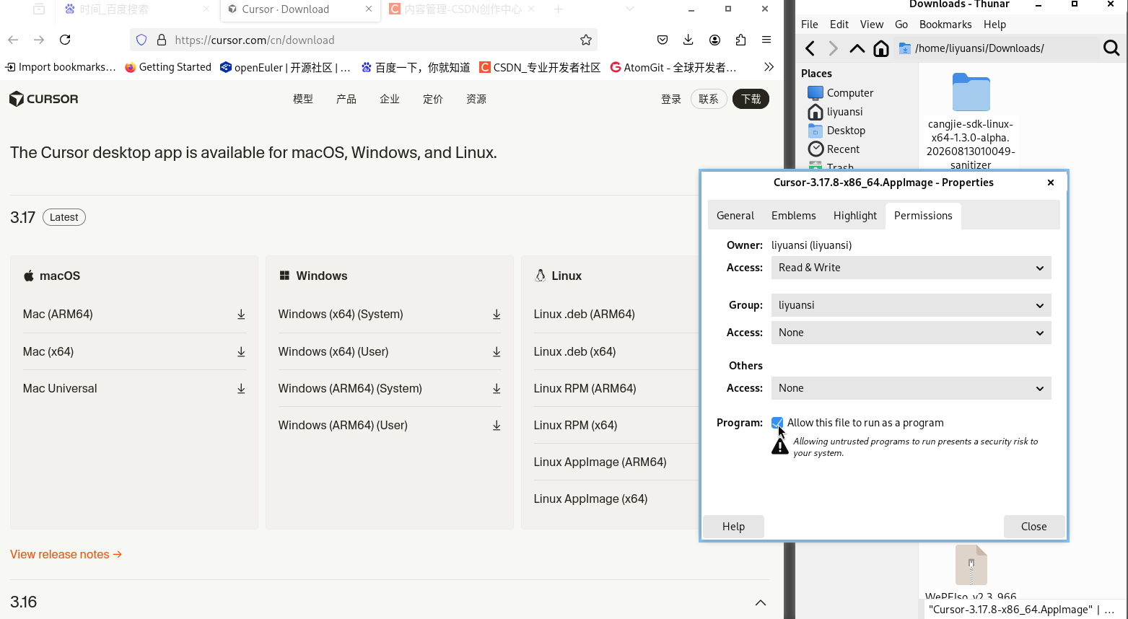
Task: Click the Pocket save icon in Firefox
Action: 663,40
